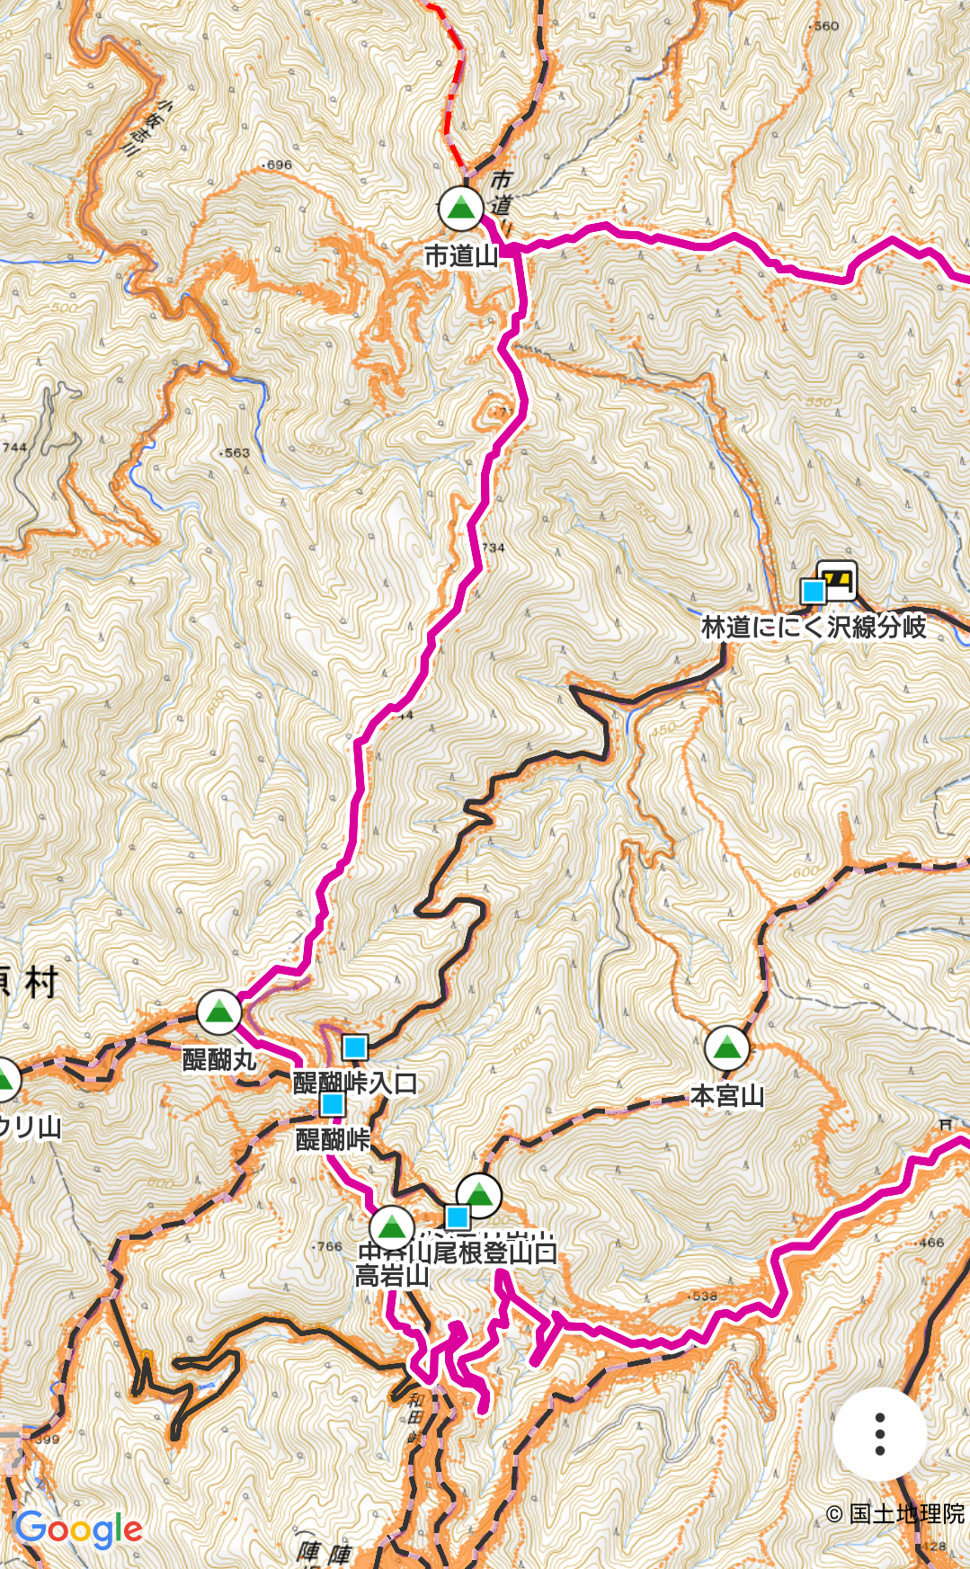Tap the 醍醐峠 blue waypoint marker
The image size is (970, 1569).
(x=333, y=1103)
